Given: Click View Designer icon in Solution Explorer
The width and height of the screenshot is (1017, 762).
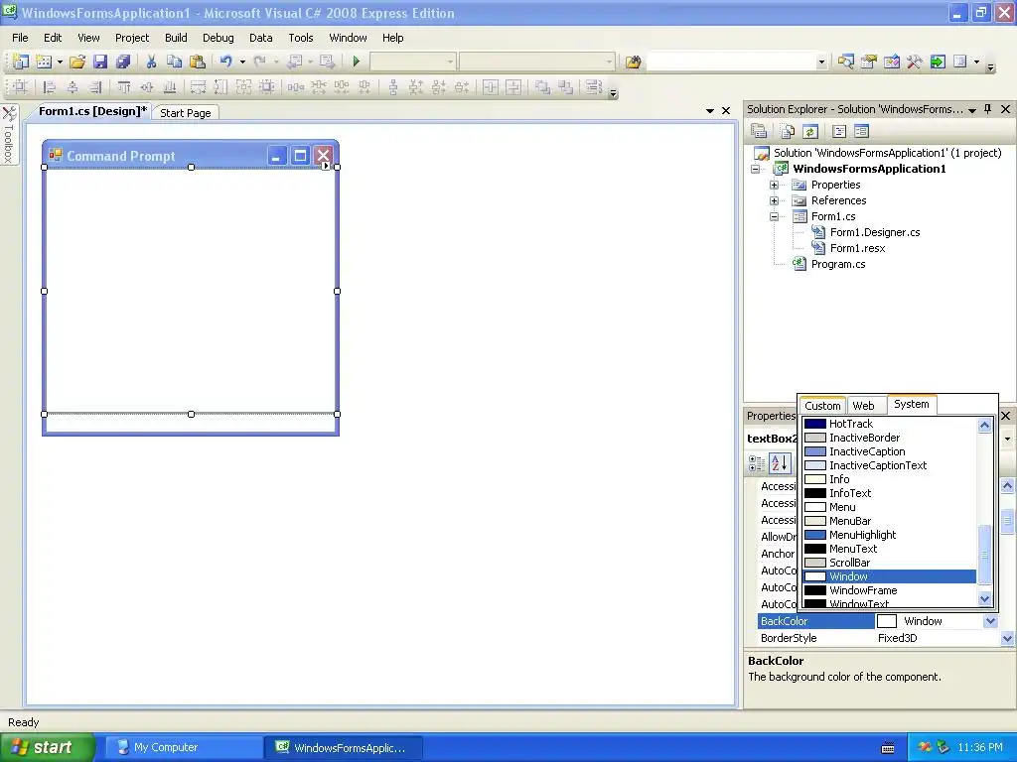Looking at the screenshot, I should (x=861, y=132).
